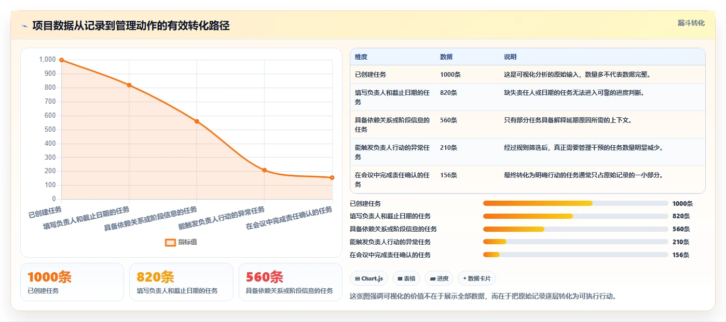This screenshot has height=322, width=726.
Task: Click the 指标值 legend label text
Action: click(x=188, y=242)
